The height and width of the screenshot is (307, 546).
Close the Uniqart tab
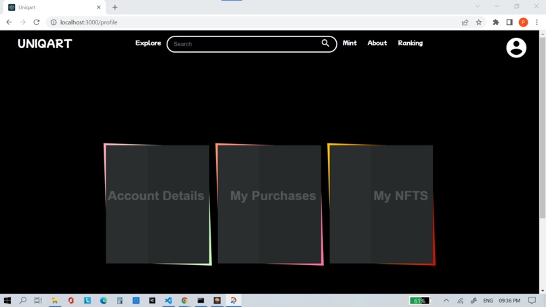(x=98, y=7)
